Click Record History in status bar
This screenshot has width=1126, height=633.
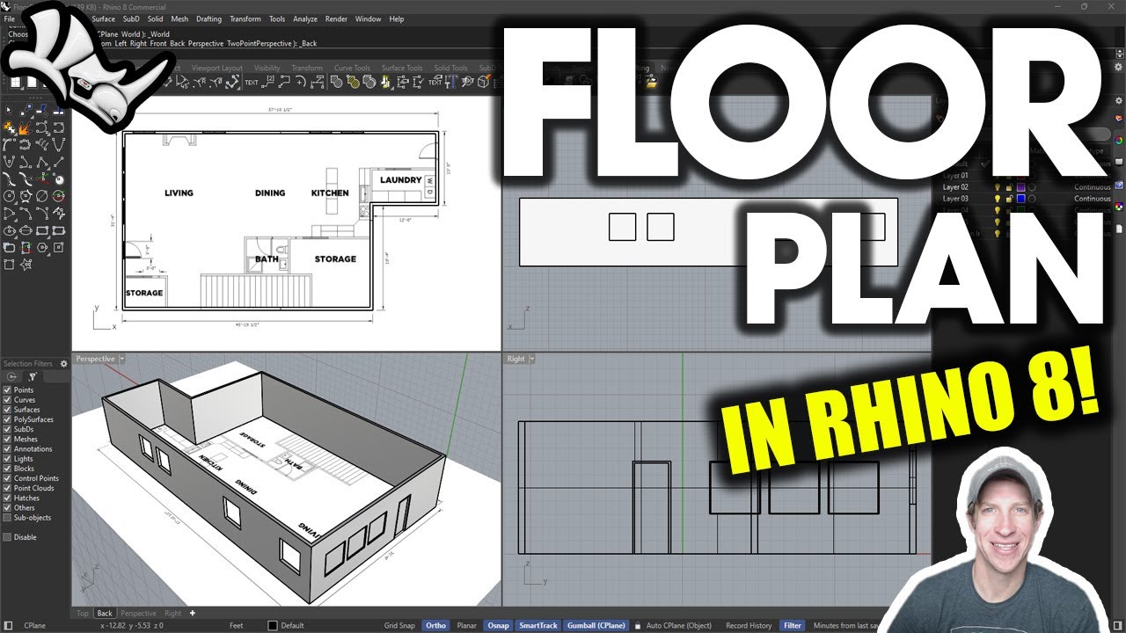tap(749, 626)
